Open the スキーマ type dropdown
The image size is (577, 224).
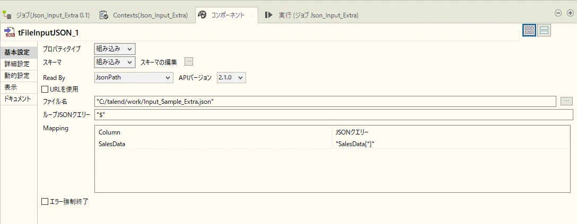[x=115, y=62]
